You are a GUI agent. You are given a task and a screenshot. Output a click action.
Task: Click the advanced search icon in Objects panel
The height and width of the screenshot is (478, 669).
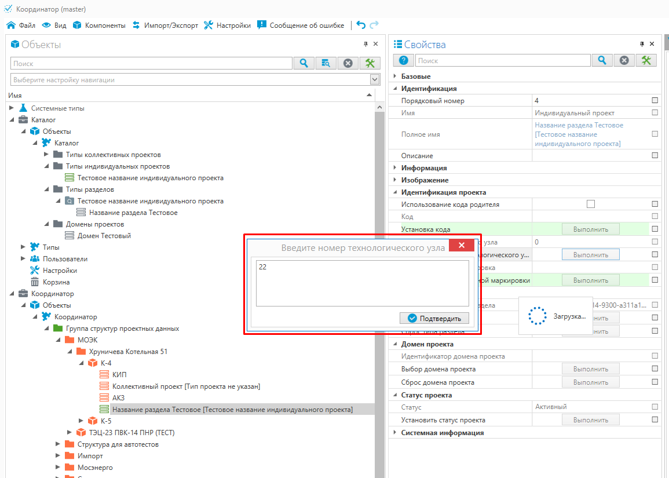pos(326,63)
